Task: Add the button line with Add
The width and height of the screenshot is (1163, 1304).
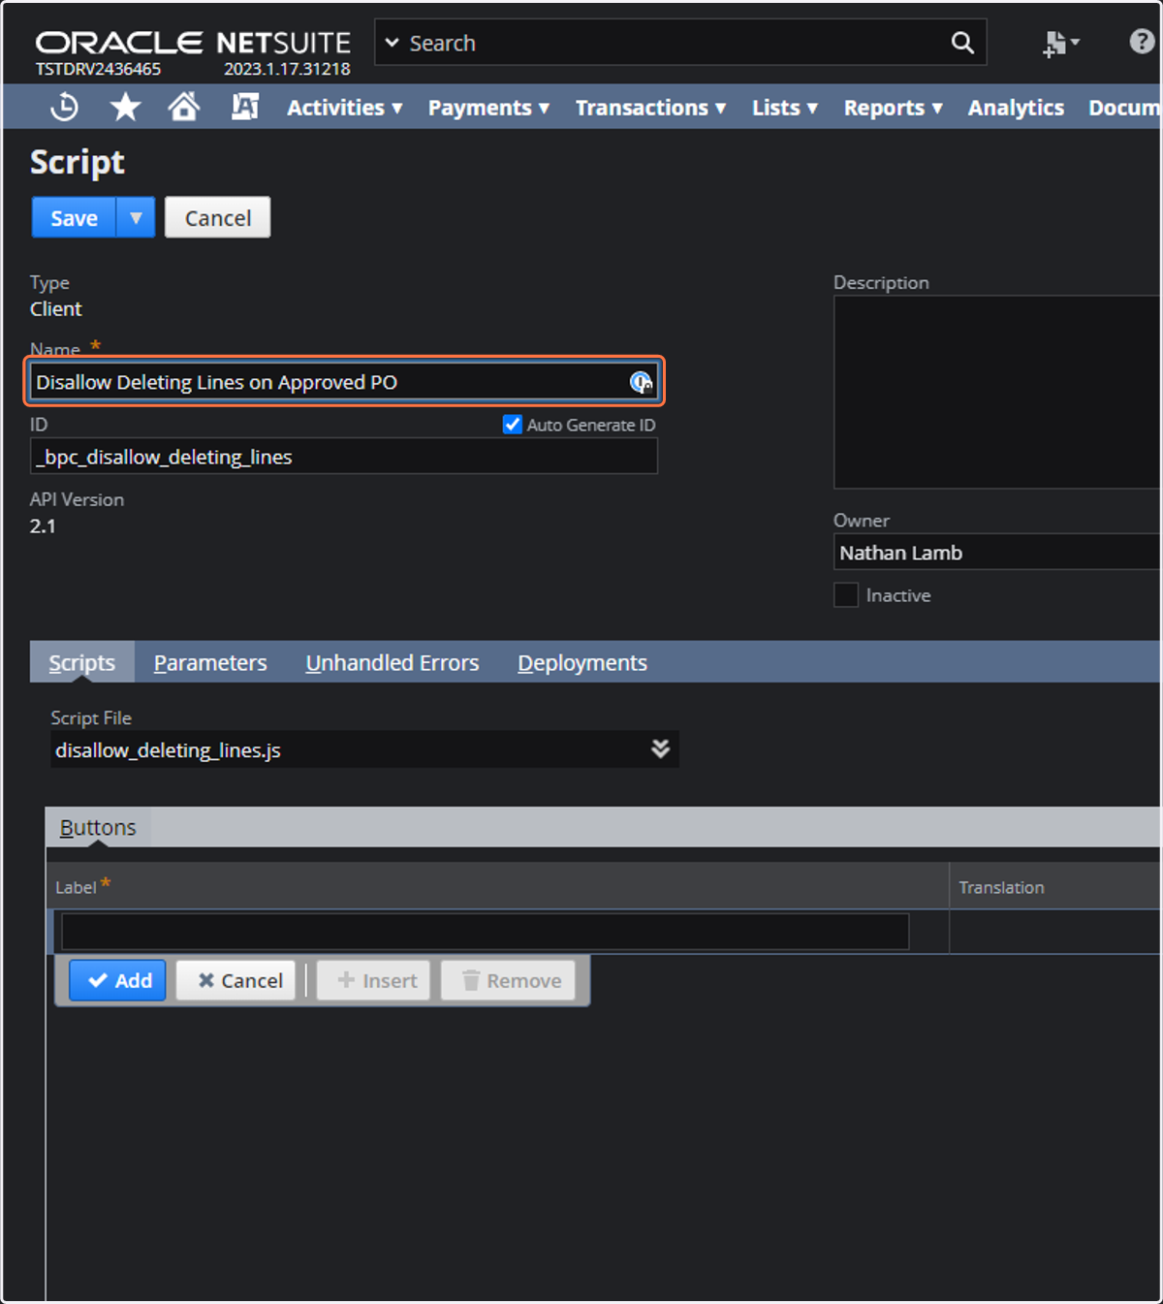Action: pos(118,980)
